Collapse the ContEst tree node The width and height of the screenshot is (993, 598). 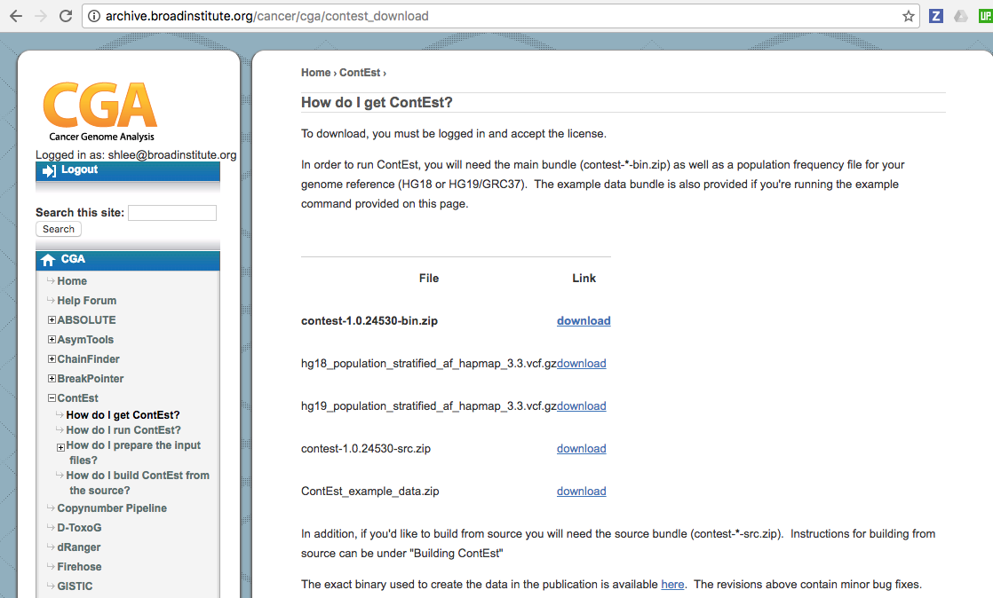point(52,398)
